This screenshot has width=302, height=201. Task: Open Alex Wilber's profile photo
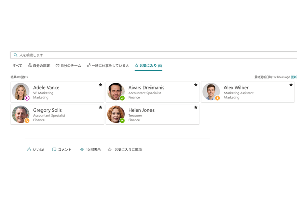211,92
